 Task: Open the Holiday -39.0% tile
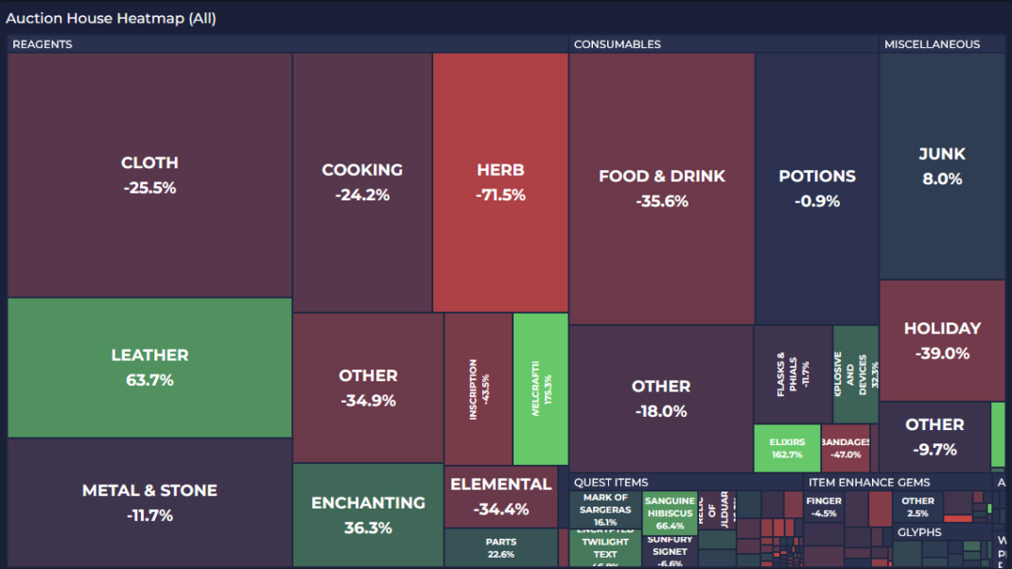[x=942, y=340]
